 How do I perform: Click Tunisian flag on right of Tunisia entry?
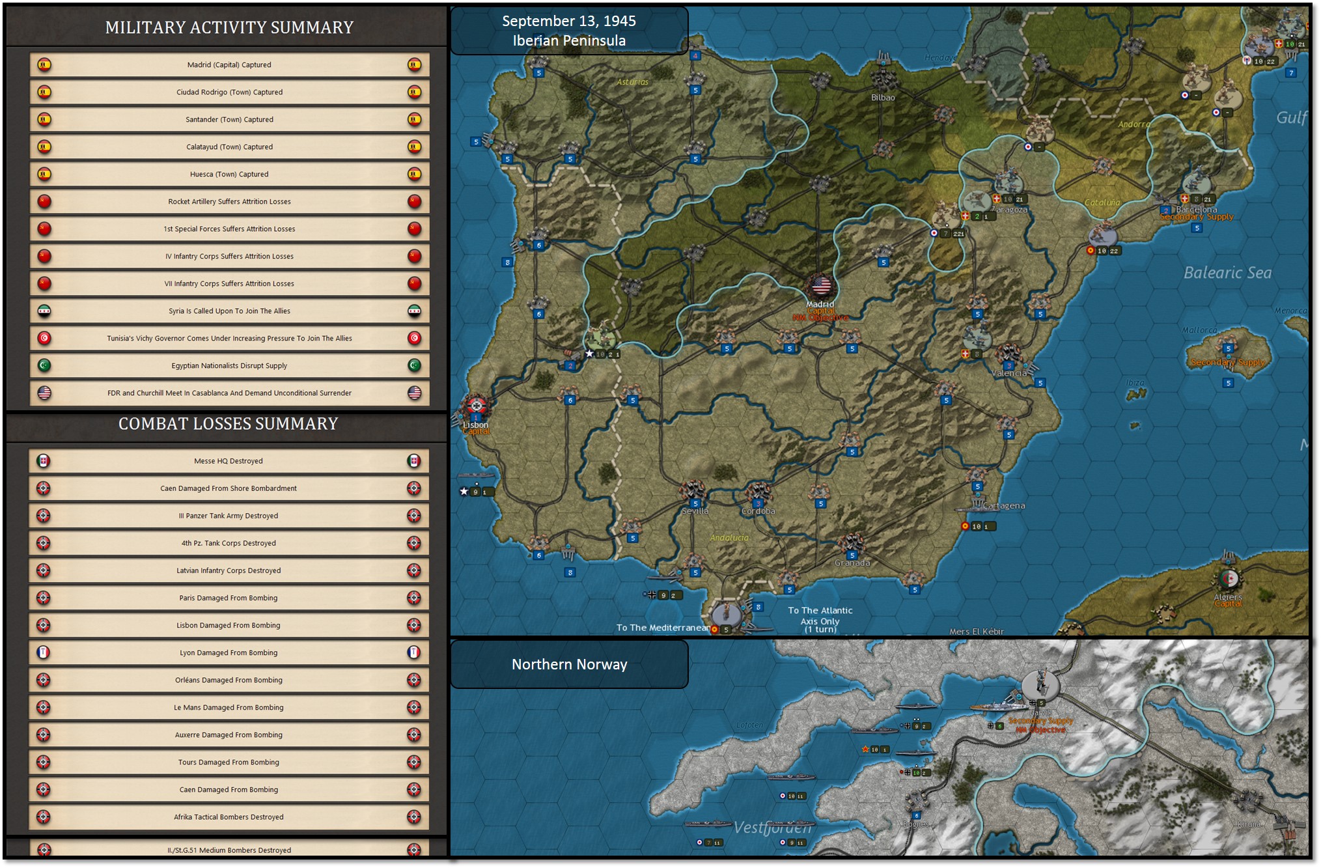point(414,338)
